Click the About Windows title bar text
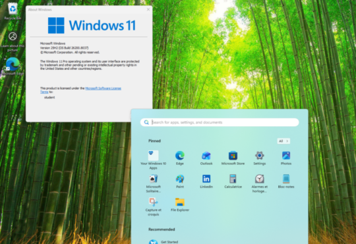 (x=40, y=9)
